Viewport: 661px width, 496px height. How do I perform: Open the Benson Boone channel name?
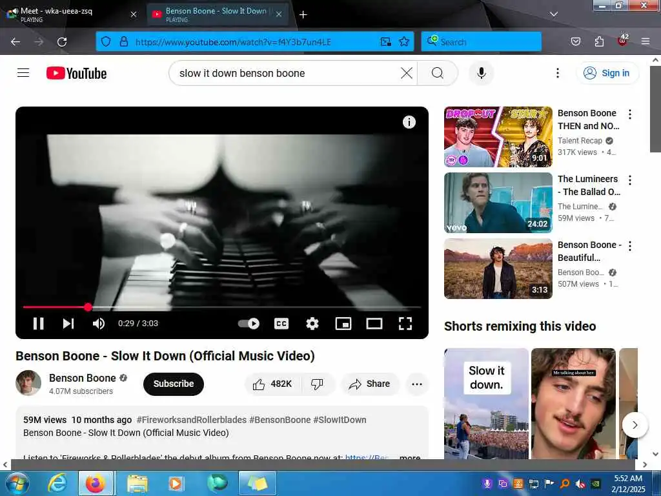(x=82, y=378)
